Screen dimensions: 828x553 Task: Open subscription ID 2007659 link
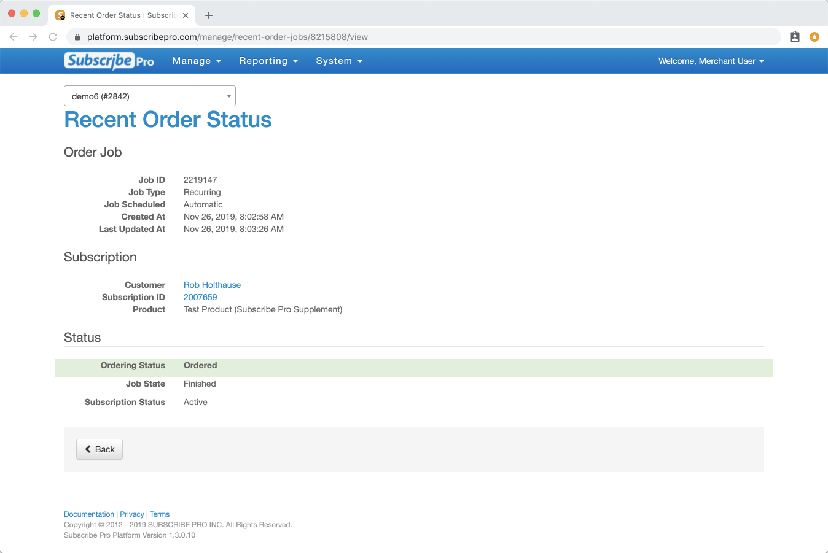tap(200, 297)
